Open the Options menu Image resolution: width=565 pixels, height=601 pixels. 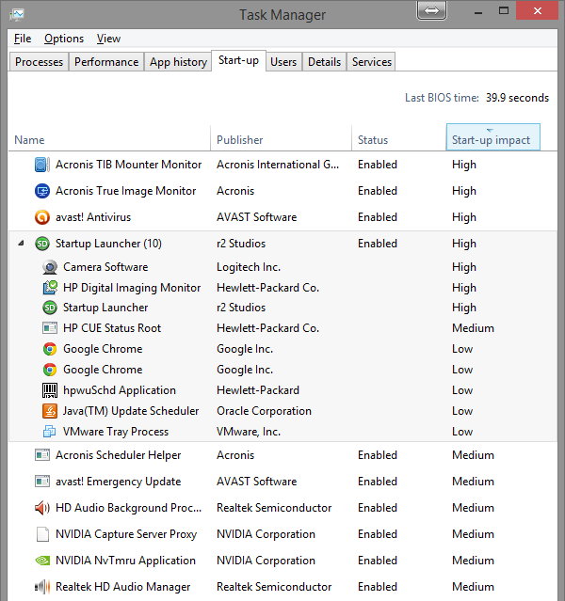[64, 39]
